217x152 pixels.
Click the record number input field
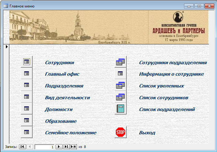44,147
